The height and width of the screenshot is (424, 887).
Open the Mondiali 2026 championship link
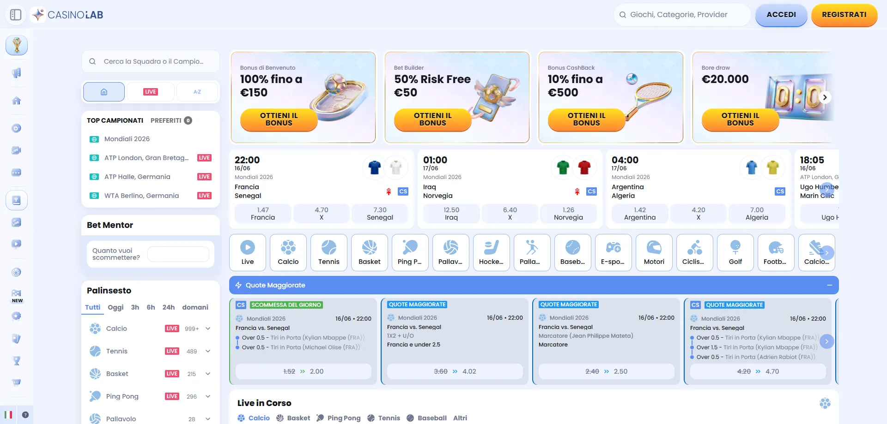(127, 139)
